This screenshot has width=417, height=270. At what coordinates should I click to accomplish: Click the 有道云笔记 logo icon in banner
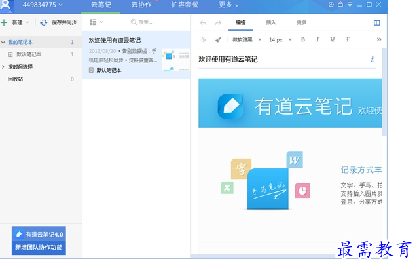coord(230,106)
